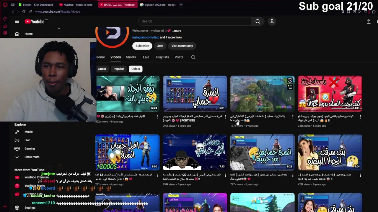Sort videos by Latest
The width and height of the screenshot is (378, 212).
[102, 69]
